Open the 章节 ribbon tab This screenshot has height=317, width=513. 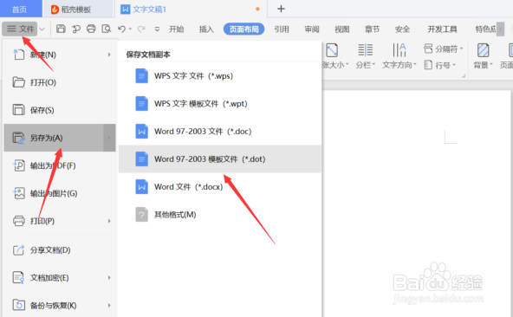point(372,29)
